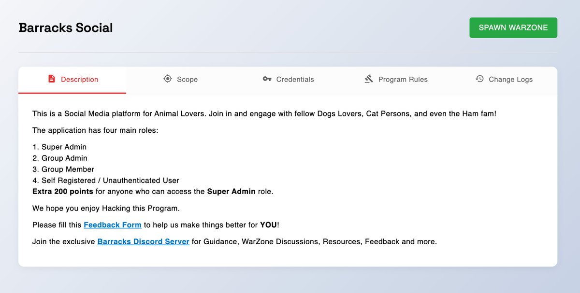
Task: Click 'We hope you enjoy Hacking' line
Action: pyautogui.click(x=106, y=209)
